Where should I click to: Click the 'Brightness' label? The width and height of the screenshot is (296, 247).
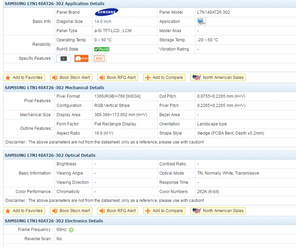66,164
